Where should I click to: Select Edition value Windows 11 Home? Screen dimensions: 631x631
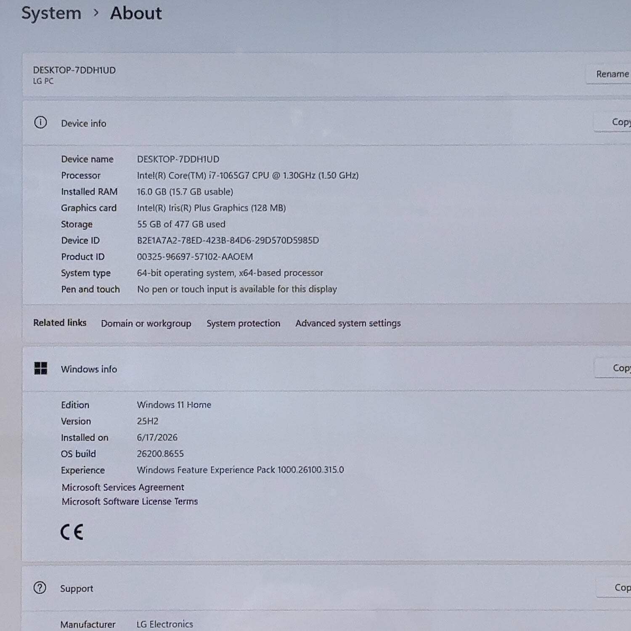click(174, 405)
